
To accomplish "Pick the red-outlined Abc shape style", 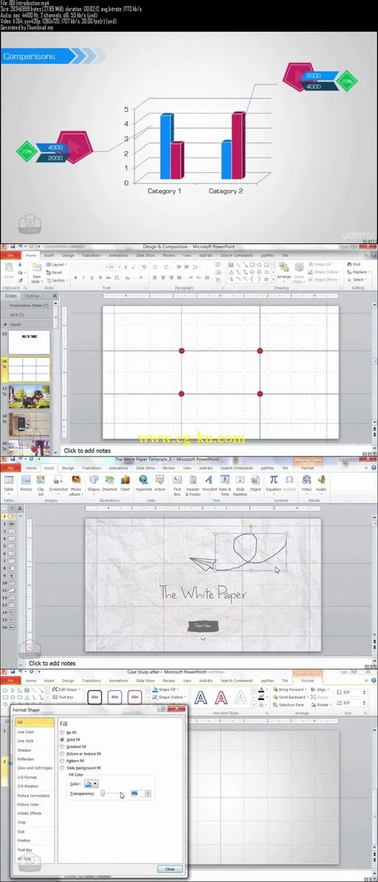I will coord(135,697).
